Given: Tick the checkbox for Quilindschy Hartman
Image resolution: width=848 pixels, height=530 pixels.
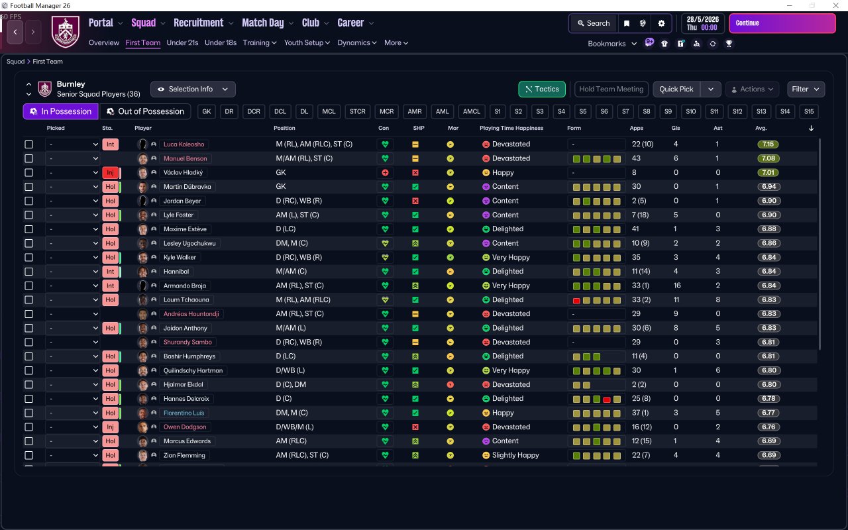Looking at the screenshot, I should [28, 371].
